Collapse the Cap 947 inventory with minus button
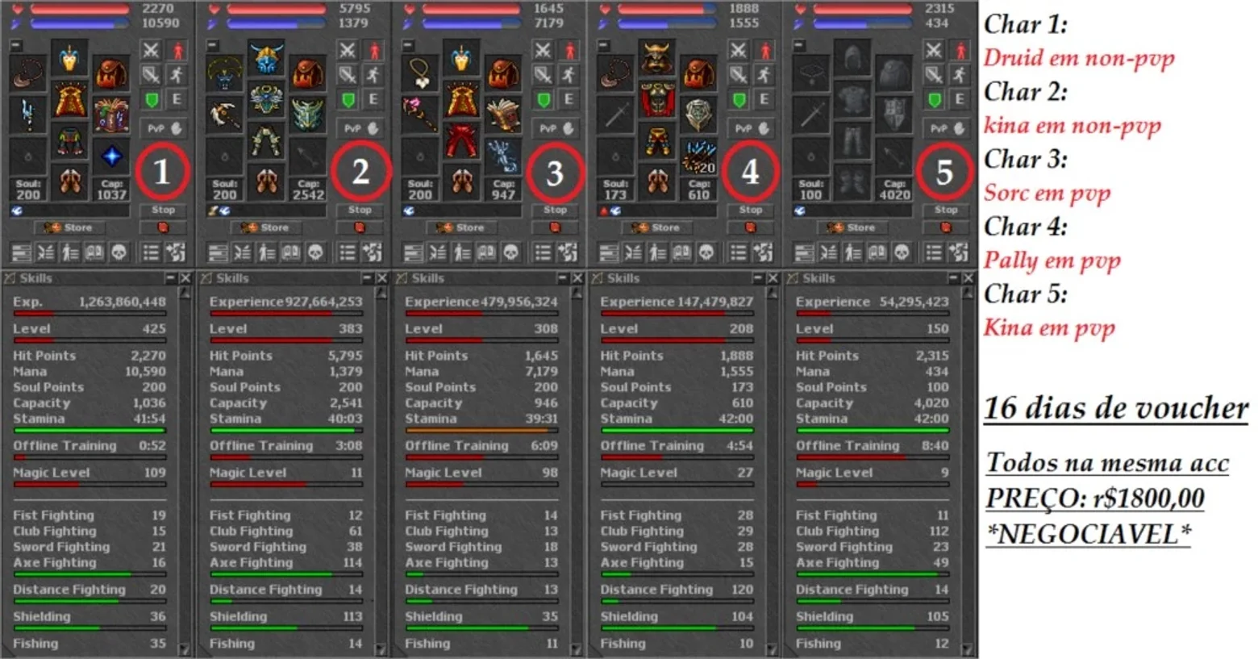The image size is (1258, 659). coord(408,46)
